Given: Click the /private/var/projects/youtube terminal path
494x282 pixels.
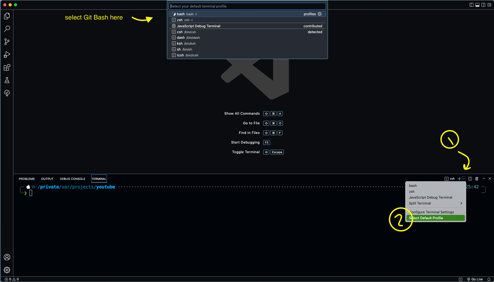Looking at the screenshot, I should pyautogui.click(x=76, y=187).
